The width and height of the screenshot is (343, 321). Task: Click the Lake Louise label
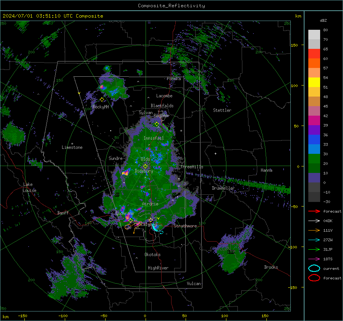(29, 187)
